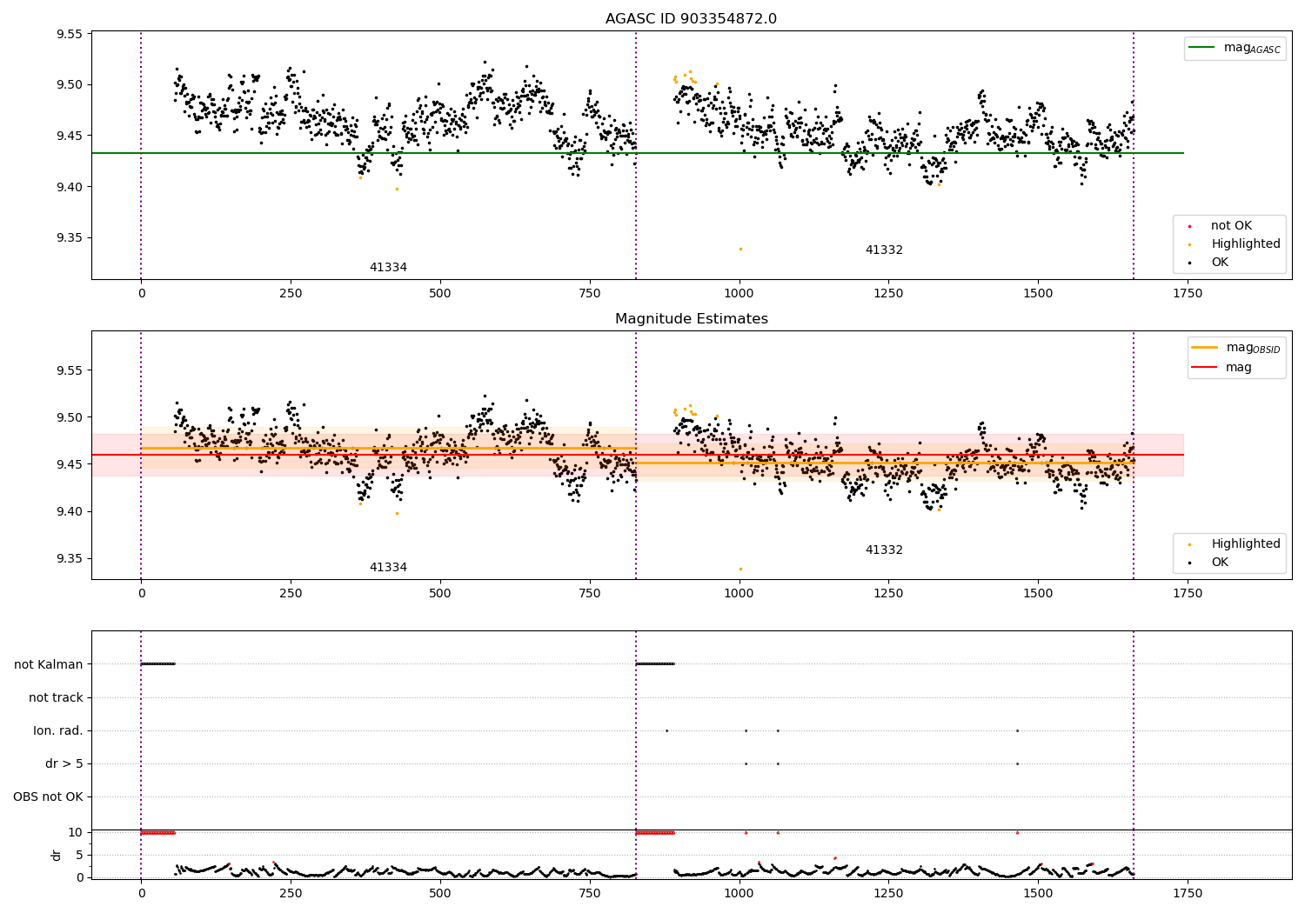Image resolution: width=1305 pixels, height=913 pixels.
Task: Click the green mag AGASC legend line
Action: point(1203,48)
